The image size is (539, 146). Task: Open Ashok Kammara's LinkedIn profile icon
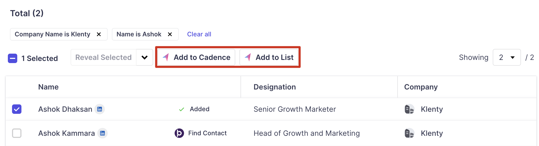point(102,133)
